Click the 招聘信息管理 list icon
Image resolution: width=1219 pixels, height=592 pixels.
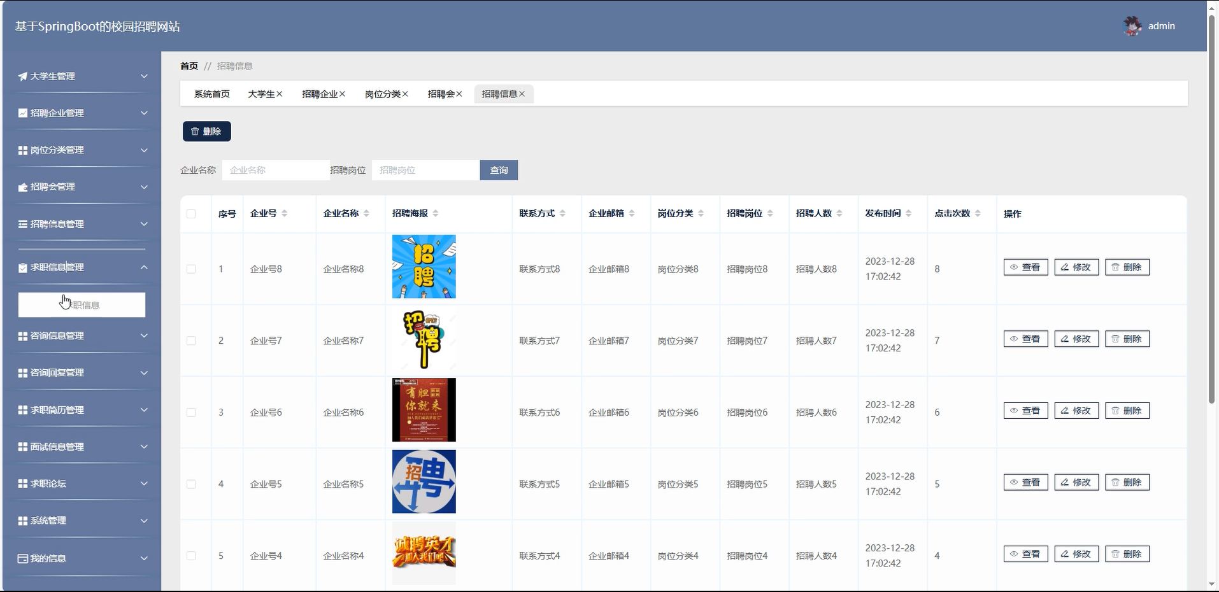click(x=23, y=224)
